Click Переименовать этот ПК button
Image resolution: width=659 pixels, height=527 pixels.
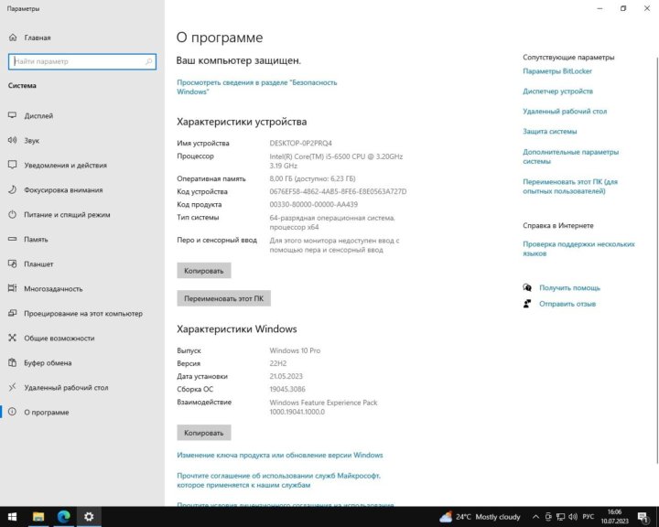coord(223,298)
